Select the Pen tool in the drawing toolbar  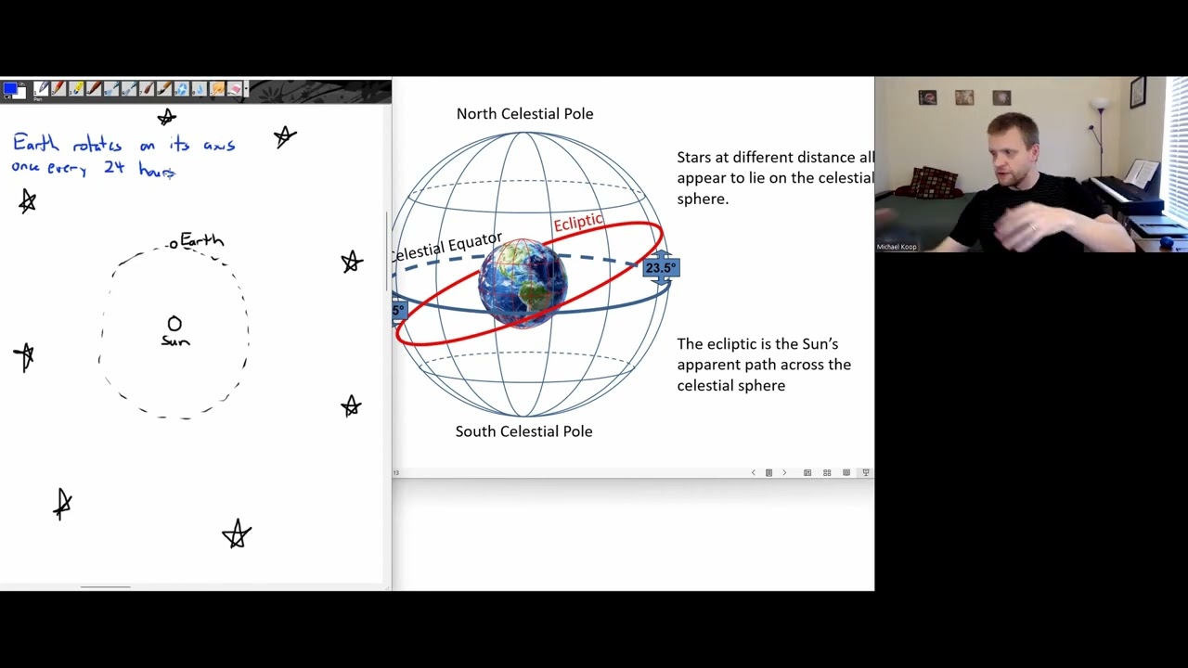pyautogui.click(x=41, y=89)
